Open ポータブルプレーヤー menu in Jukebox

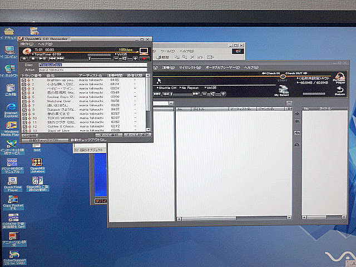click(222, 67)
